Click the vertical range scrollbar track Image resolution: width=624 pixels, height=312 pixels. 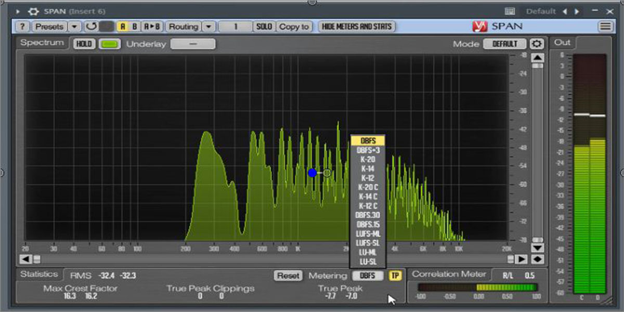click(x=537, y=153)
